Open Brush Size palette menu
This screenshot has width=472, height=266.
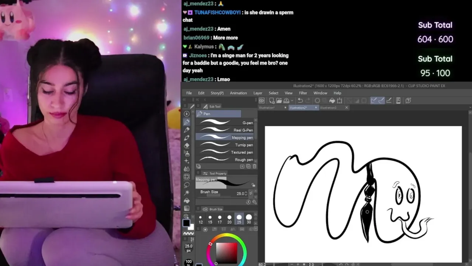point(198,209)
